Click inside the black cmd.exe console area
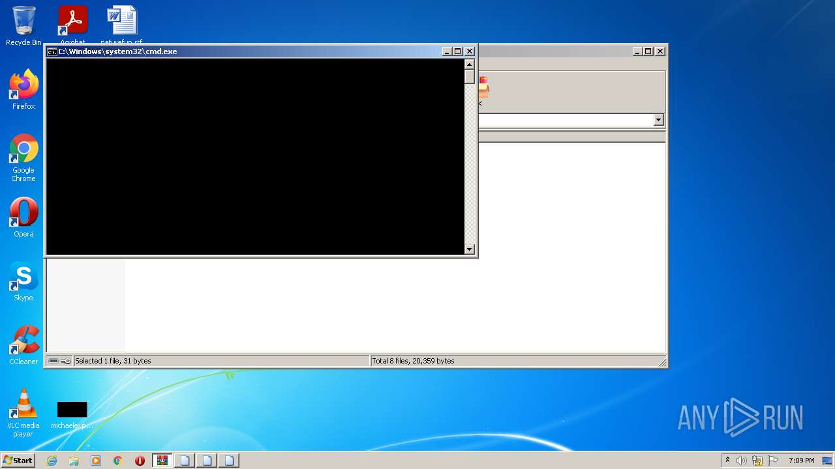Image resolution: width=835 pixels, height=469 pixels. [255, 156]
